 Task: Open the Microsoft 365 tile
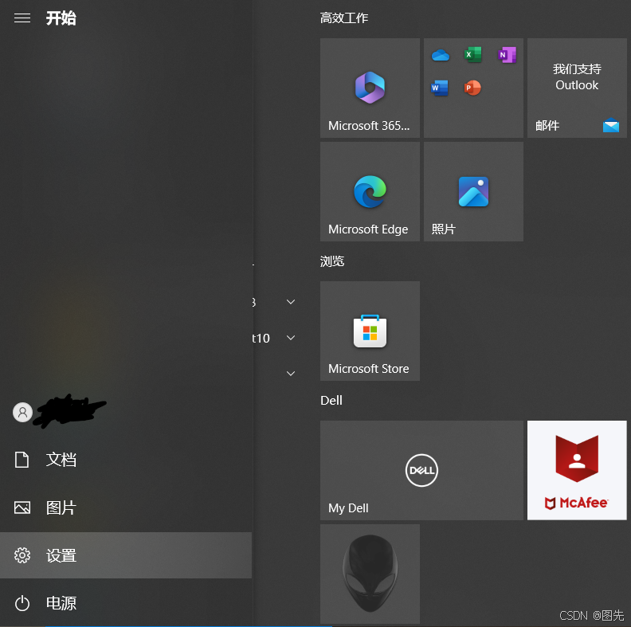370,88
